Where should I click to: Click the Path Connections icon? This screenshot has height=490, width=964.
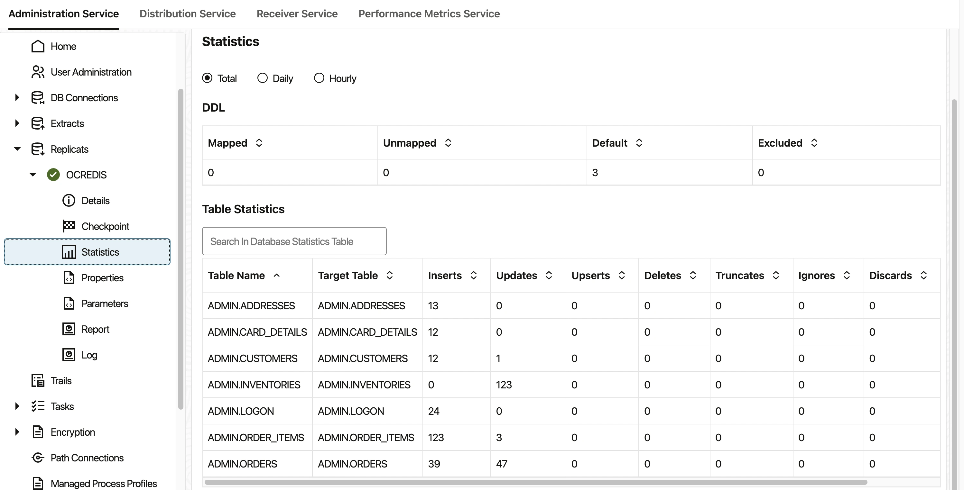(x=38, y=458)
